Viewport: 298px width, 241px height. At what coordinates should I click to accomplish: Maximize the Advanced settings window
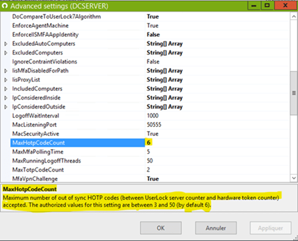(x=267, y=5)
